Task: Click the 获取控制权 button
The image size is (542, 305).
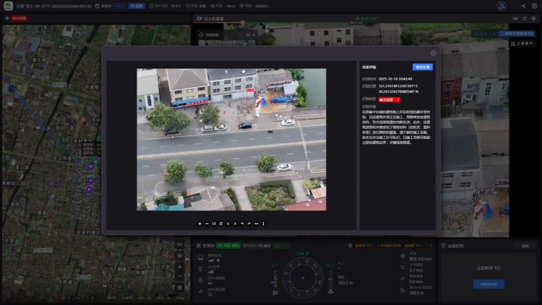Action: point(488,284)
